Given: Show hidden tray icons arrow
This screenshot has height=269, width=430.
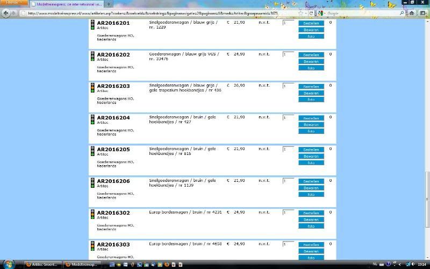Looking at the screenshot, I should [399, 264].
